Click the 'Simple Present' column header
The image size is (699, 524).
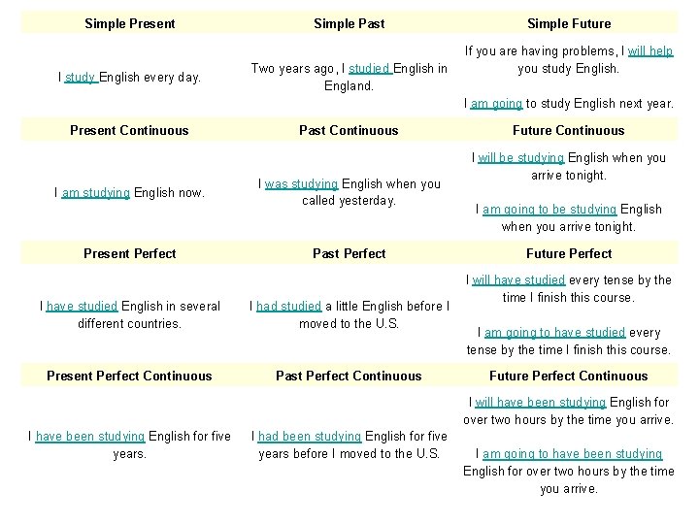point(130,23)
